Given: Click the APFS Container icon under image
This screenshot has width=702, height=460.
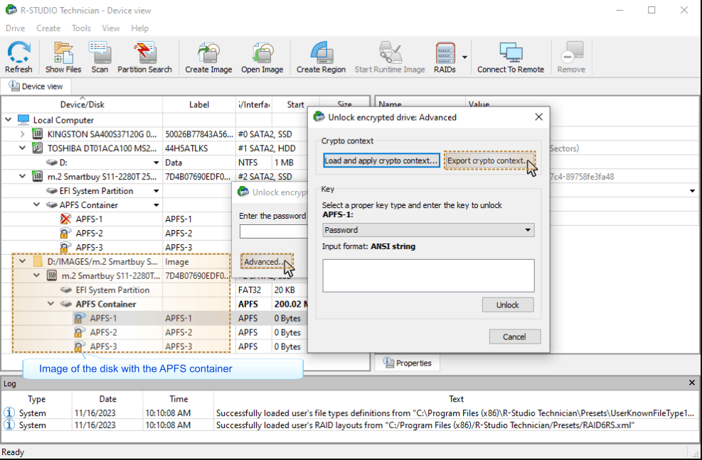Looking at the screenshot, I should coord(66,304).
